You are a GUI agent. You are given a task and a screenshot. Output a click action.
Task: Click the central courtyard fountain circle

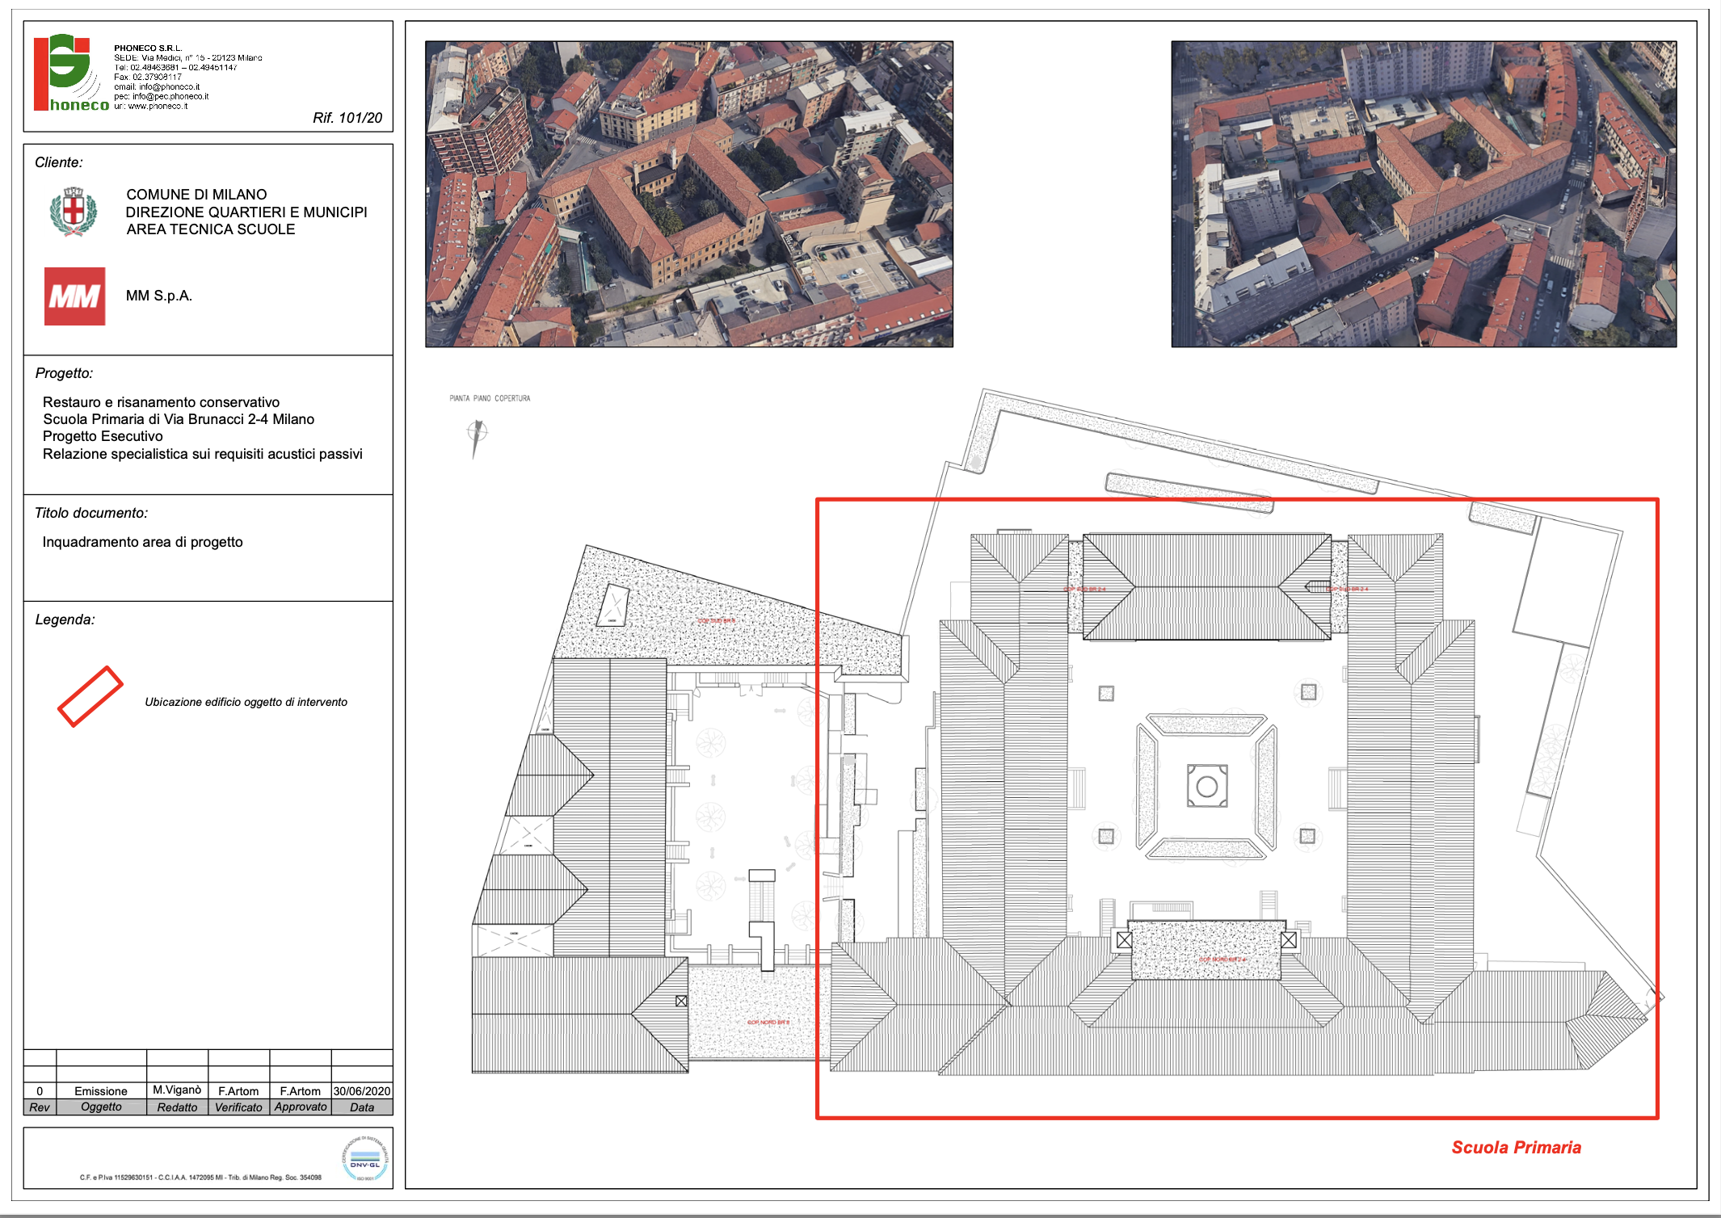pos(1207,786)
